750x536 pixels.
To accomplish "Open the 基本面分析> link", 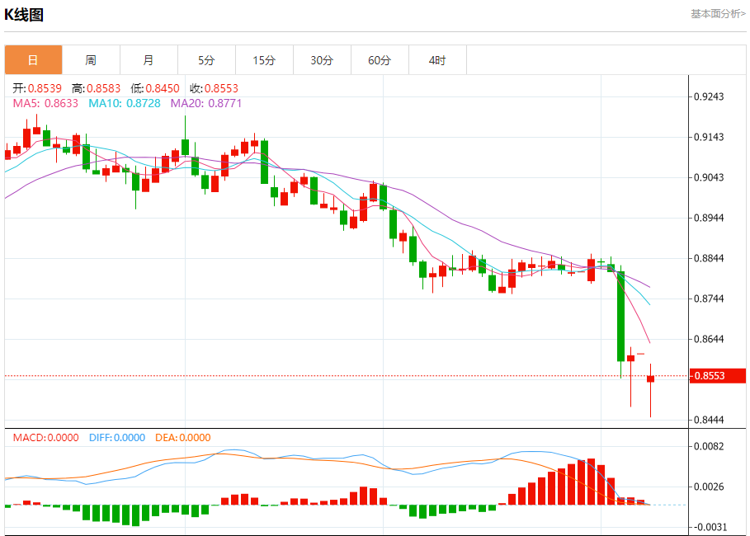I will [x=718, y=14].
